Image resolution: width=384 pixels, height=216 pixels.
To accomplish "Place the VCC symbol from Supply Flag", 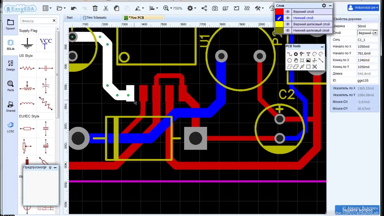I will (x=46, y=43).
